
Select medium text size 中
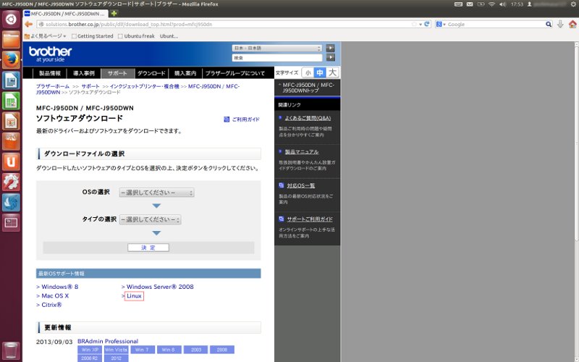point(320,73)
